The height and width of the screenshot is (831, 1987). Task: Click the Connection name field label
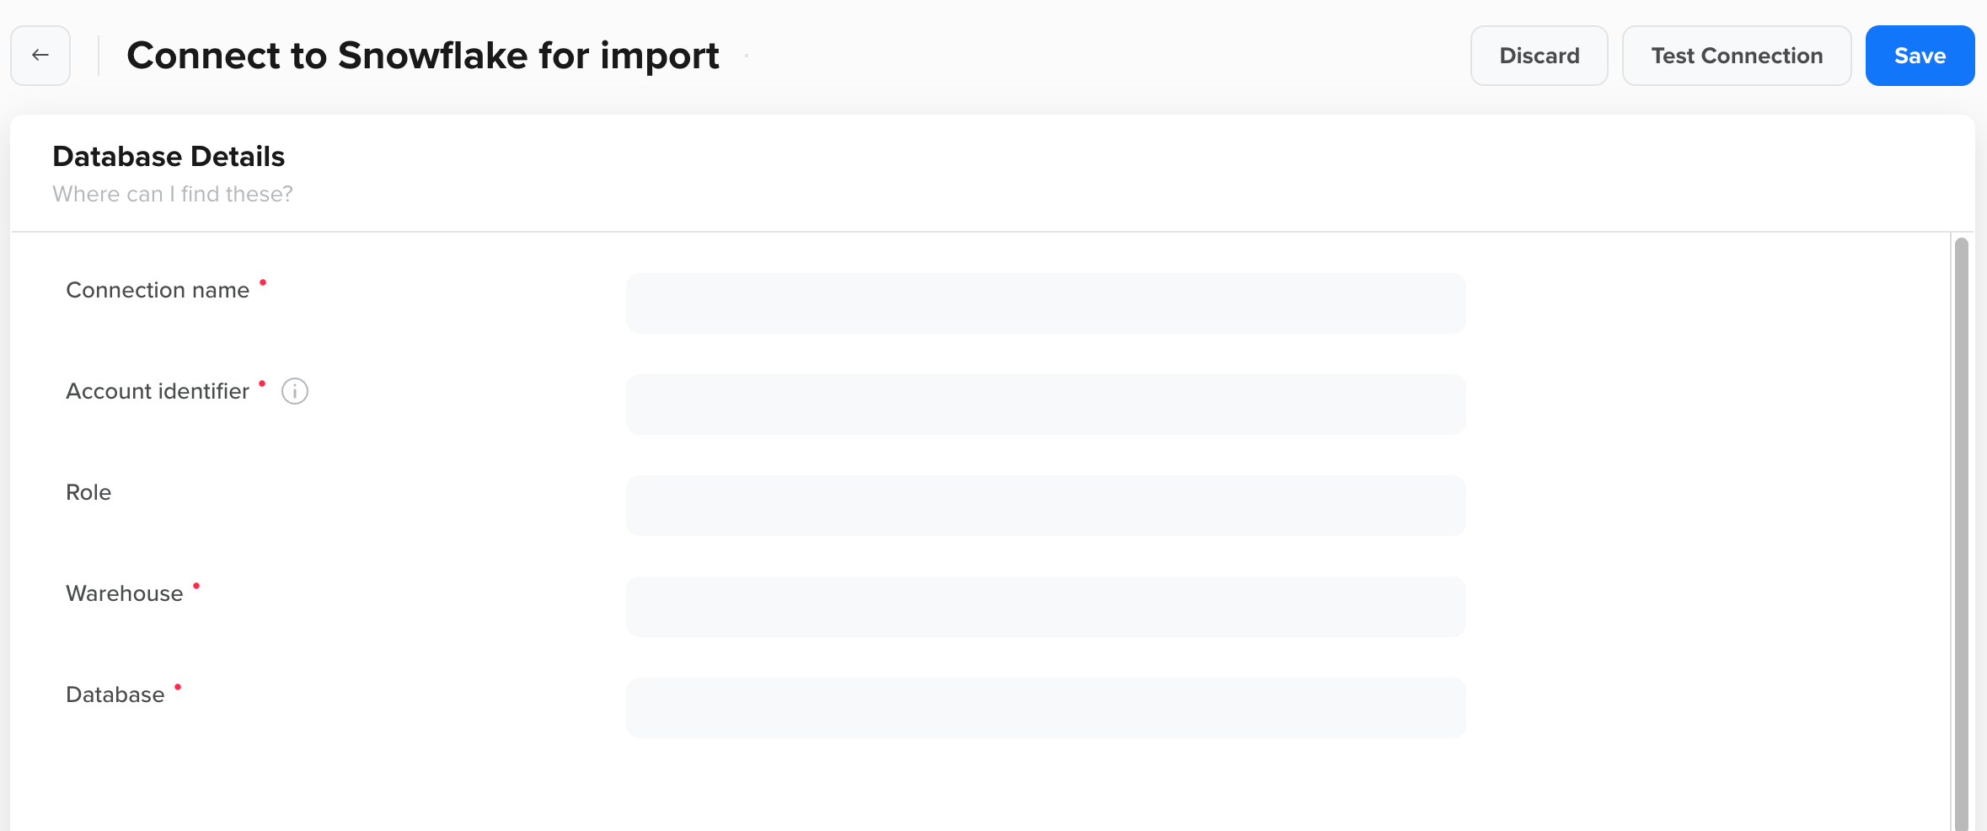pyautogui.click(x=157, y=289)
